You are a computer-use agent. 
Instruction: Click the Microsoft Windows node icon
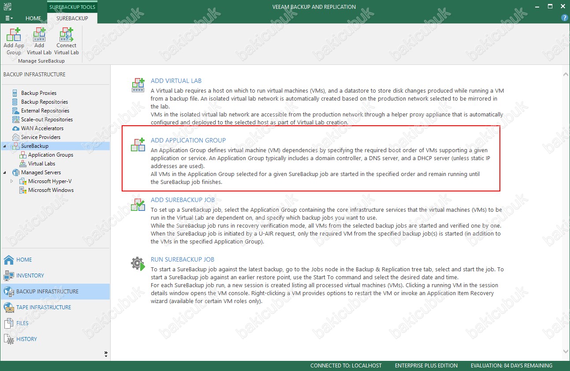coord(23,190)
